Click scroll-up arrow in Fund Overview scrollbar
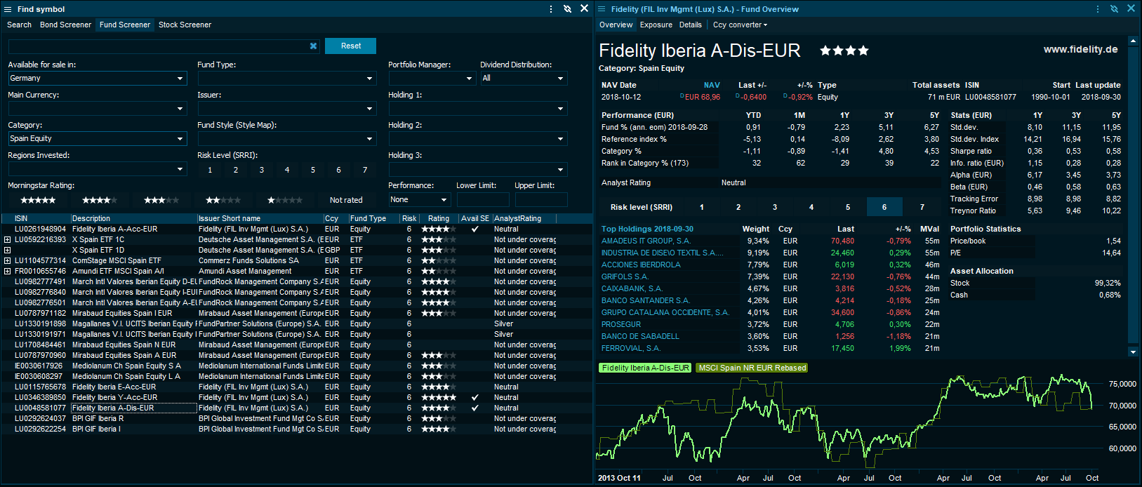The width and height of the screenshot is (1142, 487). (x=1133, y=41)
